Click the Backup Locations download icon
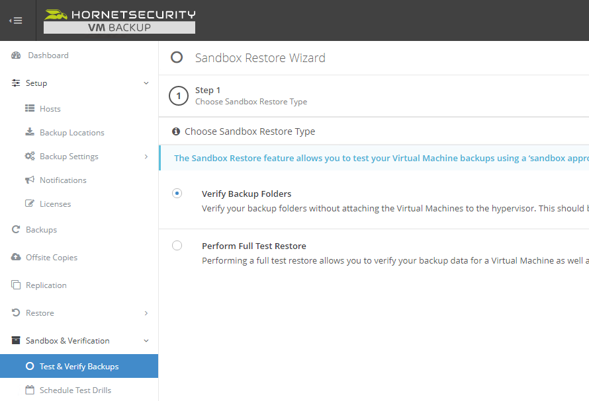This screenshot has width=589, height=401. 30,132
